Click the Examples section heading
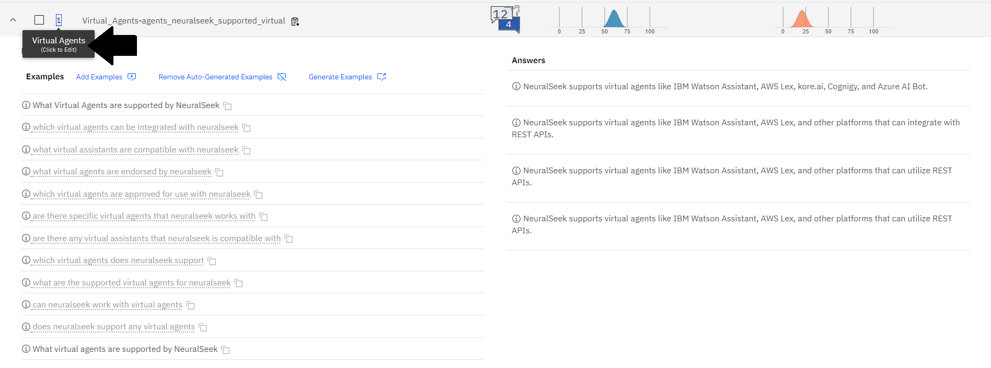 coord(45,76)
